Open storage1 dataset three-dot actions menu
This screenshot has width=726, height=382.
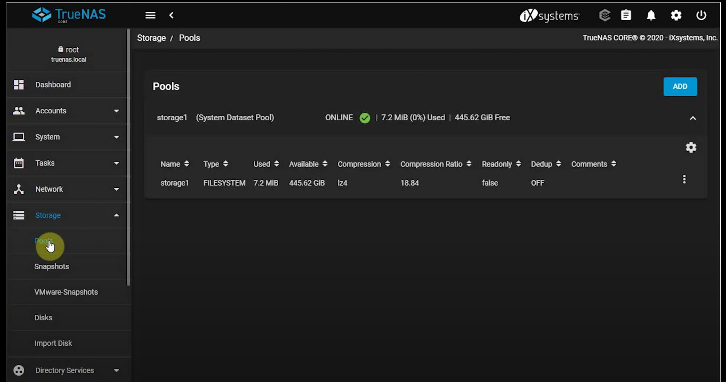pos(684,179)
